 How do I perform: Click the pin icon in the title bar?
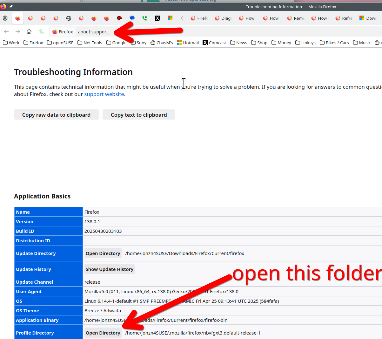point(11,6)
